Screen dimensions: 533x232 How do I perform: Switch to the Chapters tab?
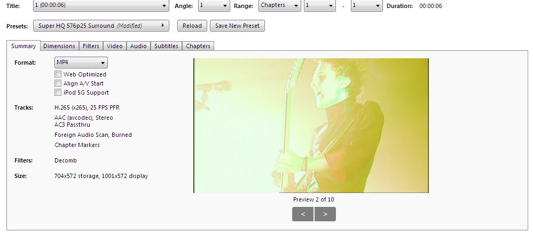198,46
